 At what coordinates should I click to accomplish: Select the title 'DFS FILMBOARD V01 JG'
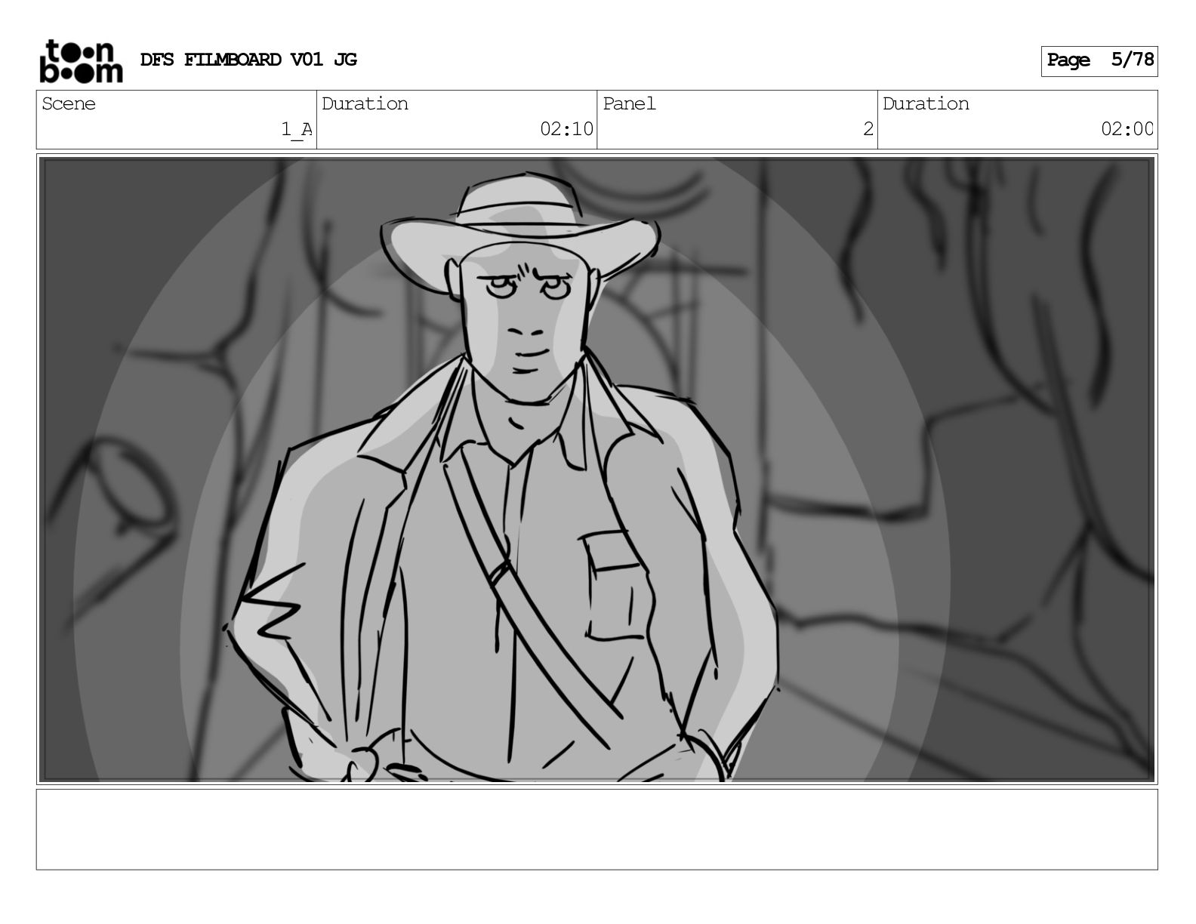[x=248, y=60]
